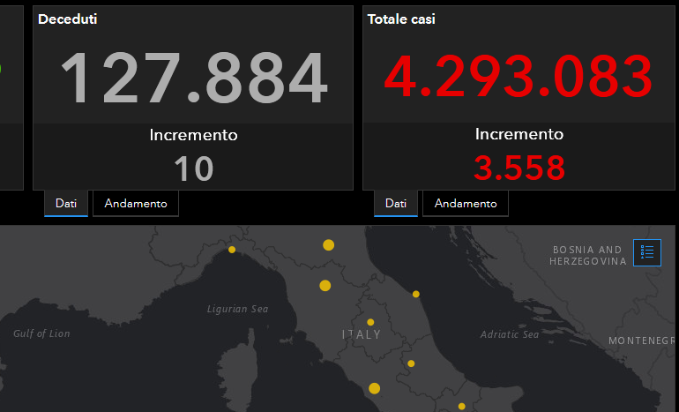Click the large yellow marker below the northernmost one
679x412 pixels.
point(325,285)
